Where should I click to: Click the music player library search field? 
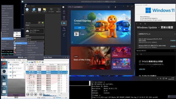(15, 62)
